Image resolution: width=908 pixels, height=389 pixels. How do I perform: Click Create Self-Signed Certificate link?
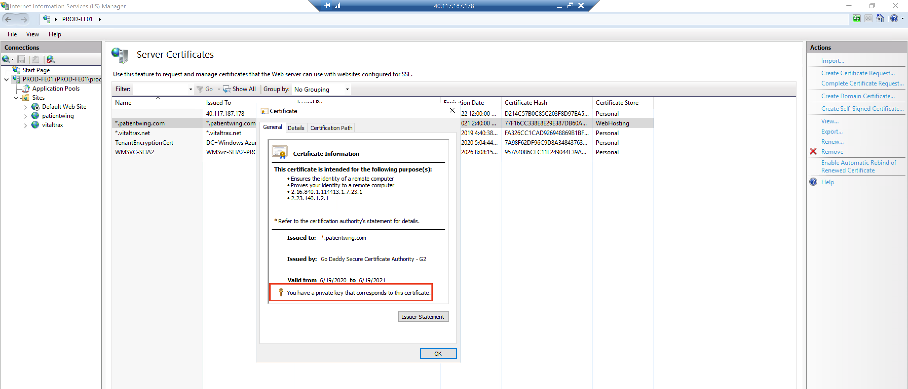coord(862,109)
